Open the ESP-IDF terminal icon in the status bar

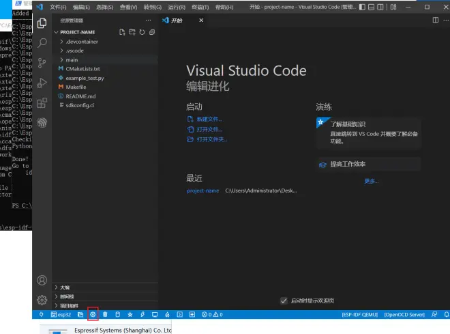[x=179, y=314]
